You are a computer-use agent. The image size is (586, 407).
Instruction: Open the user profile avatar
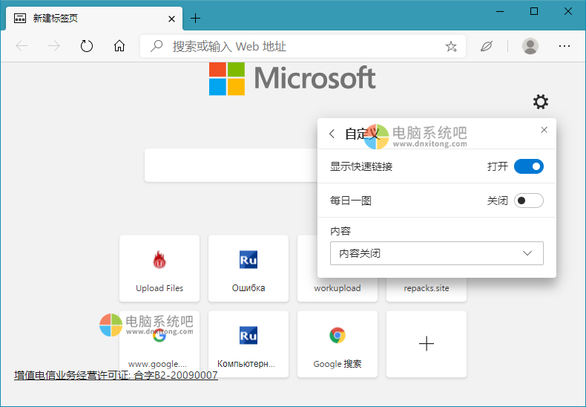[x=530, y=46]
